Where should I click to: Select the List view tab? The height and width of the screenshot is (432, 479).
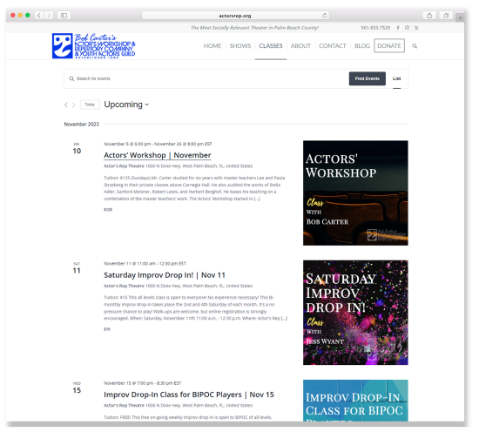[396, 79]
